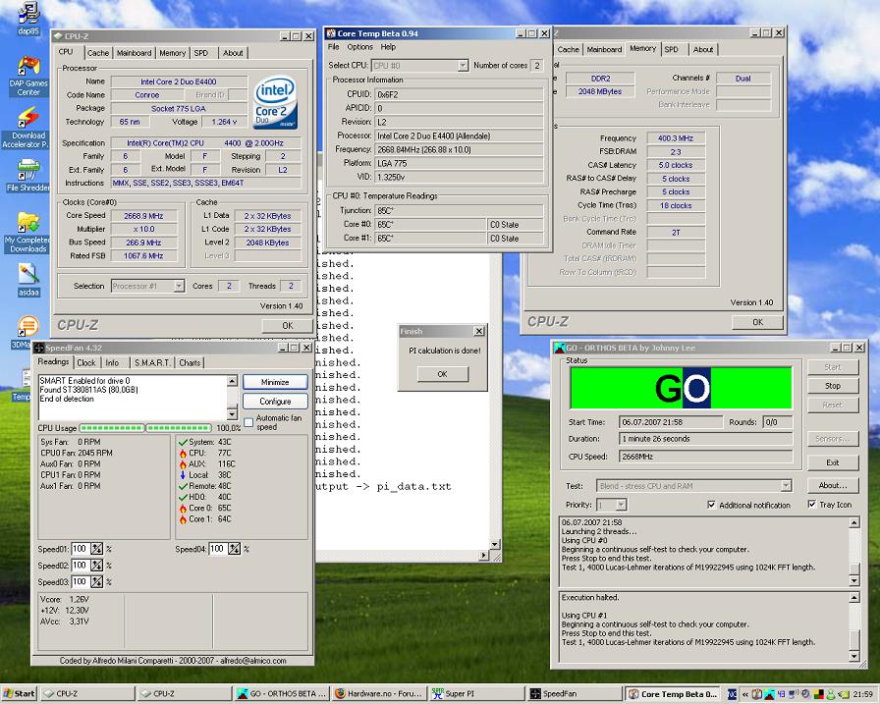Image resolution: width=880 pixels, height=704 pixels.
Task: Click the ORTHOS title bar icon
Action: tap(559, 348)
